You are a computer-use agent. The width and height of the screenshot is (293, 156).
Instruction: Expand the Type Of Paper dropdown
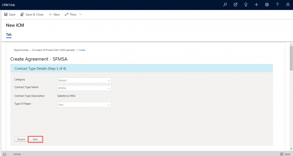pos(84,105)
